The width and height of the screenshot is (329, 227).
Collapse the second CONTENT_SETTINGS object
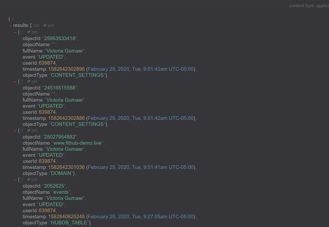15,81
